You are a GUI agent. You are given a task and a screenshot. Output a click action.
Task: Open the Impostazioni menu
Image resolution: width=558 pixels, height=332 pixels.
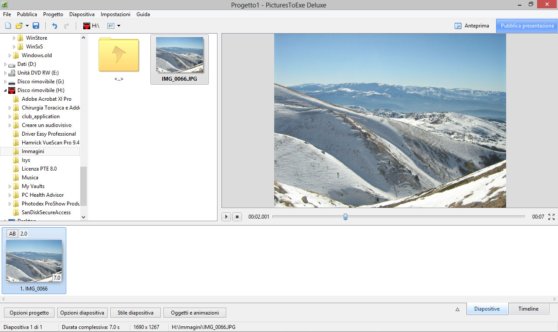(116, 14)
